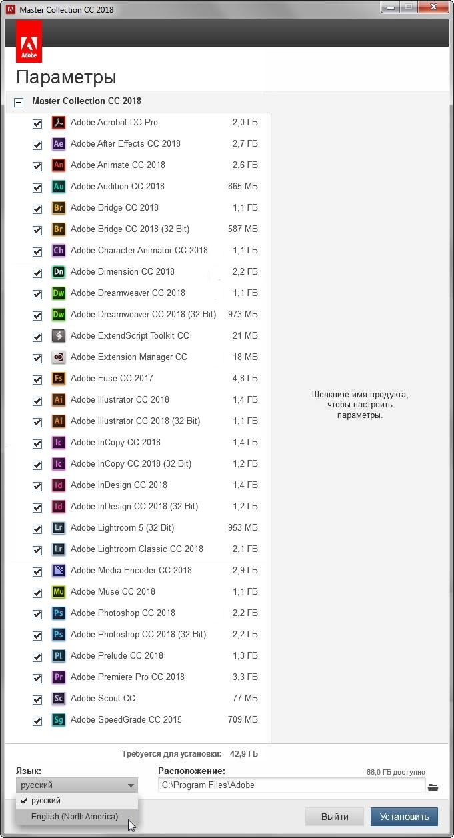
Task: Click the Adobe Muse Mu icon
Action: point(59,592)
